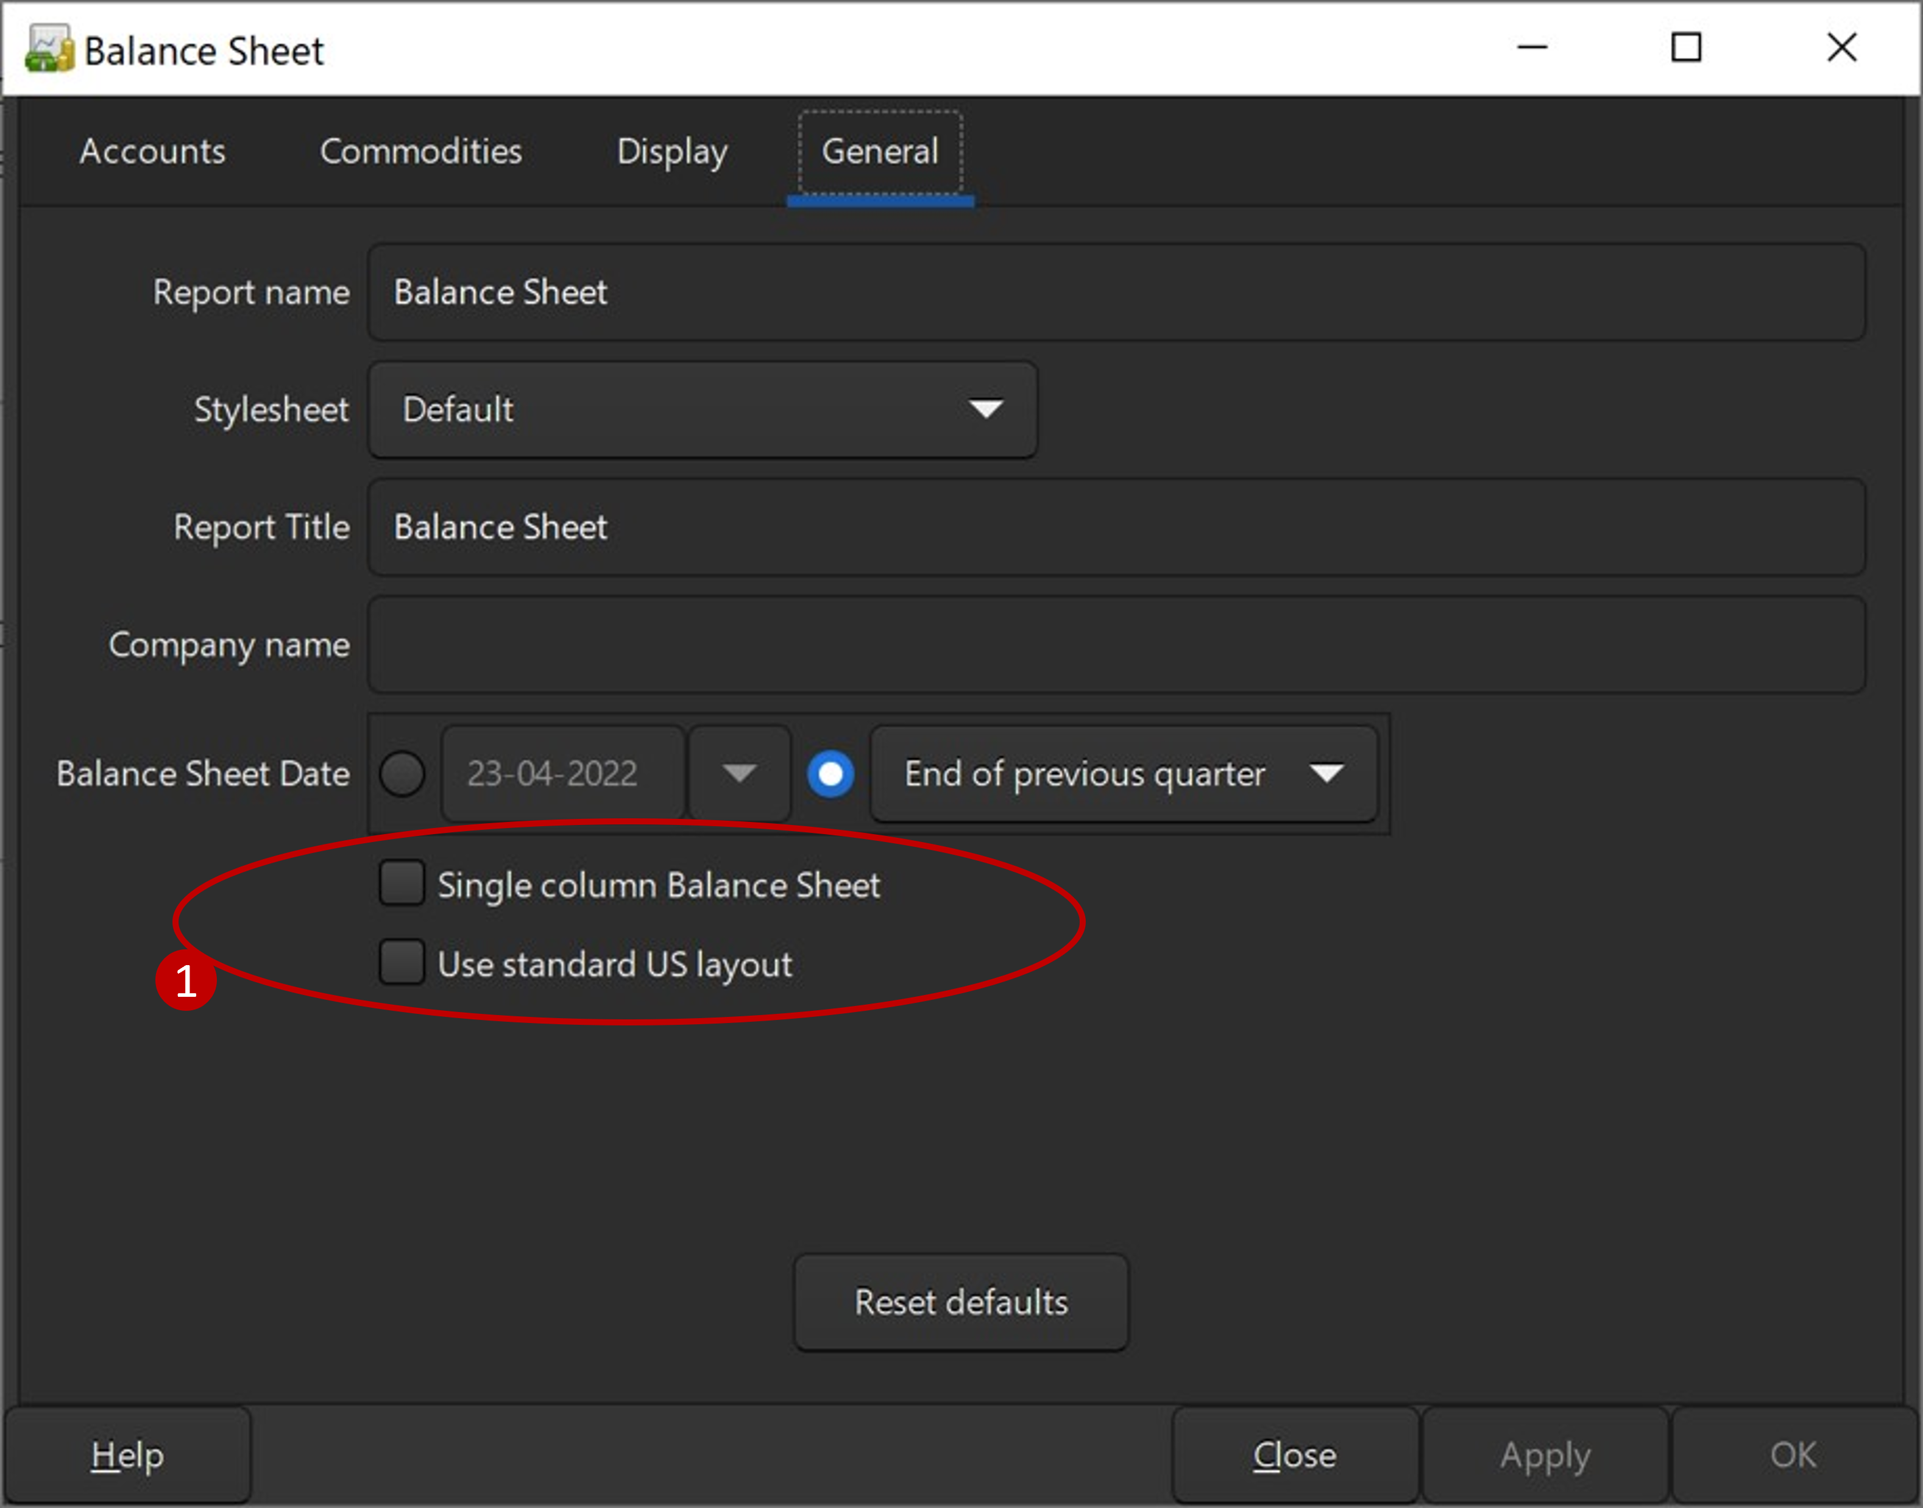The width and height of the screenshot is (1923, 1508).
Task: Open the date picker arrow beside 23-04-2022
Action: (x=738, y=774)
